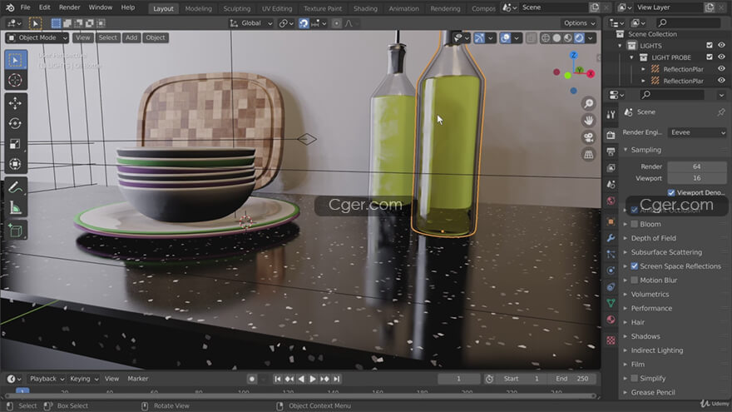Choose the Move tool
The image size is (732, 412).
pyautogui.click(x=16, y=102)
